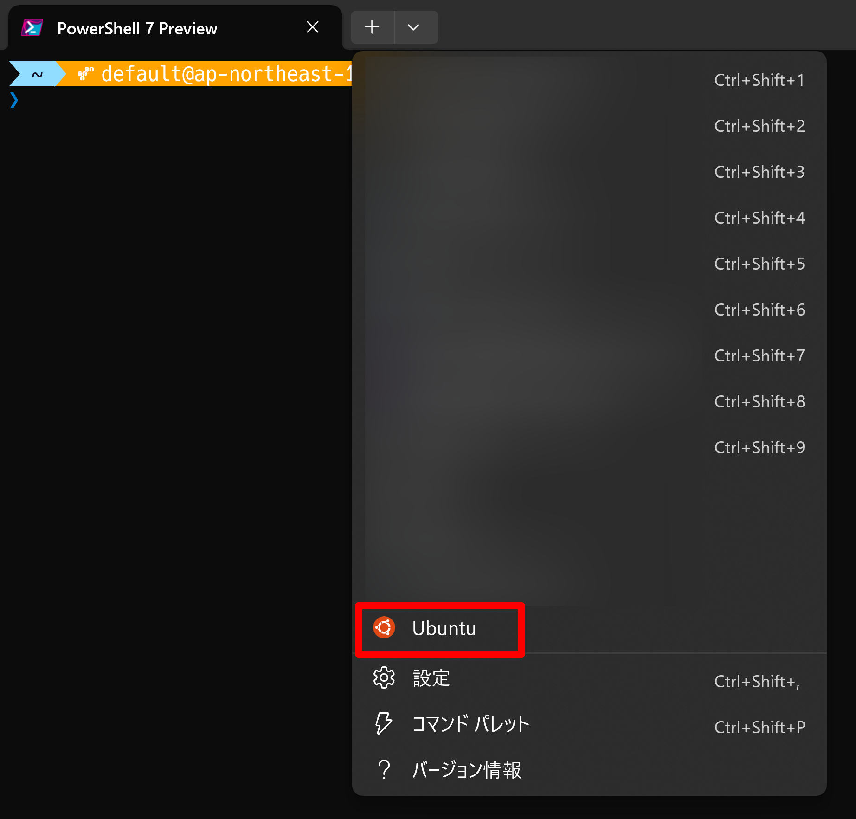The image size is (856, 819).
Task: Select profile with Ctrl+Shift+2 shortcut
Action: 589,126
